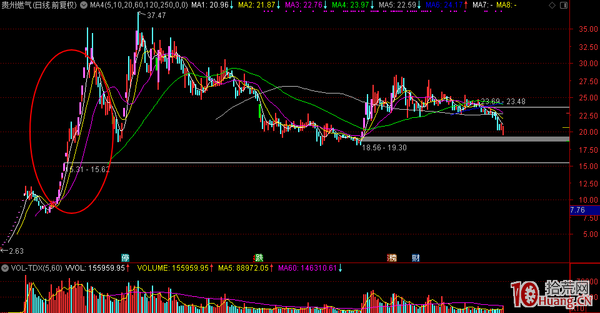Click the MA4(5,10,20,60,120,250,0,0) indicator label

[x=139, y=5]
